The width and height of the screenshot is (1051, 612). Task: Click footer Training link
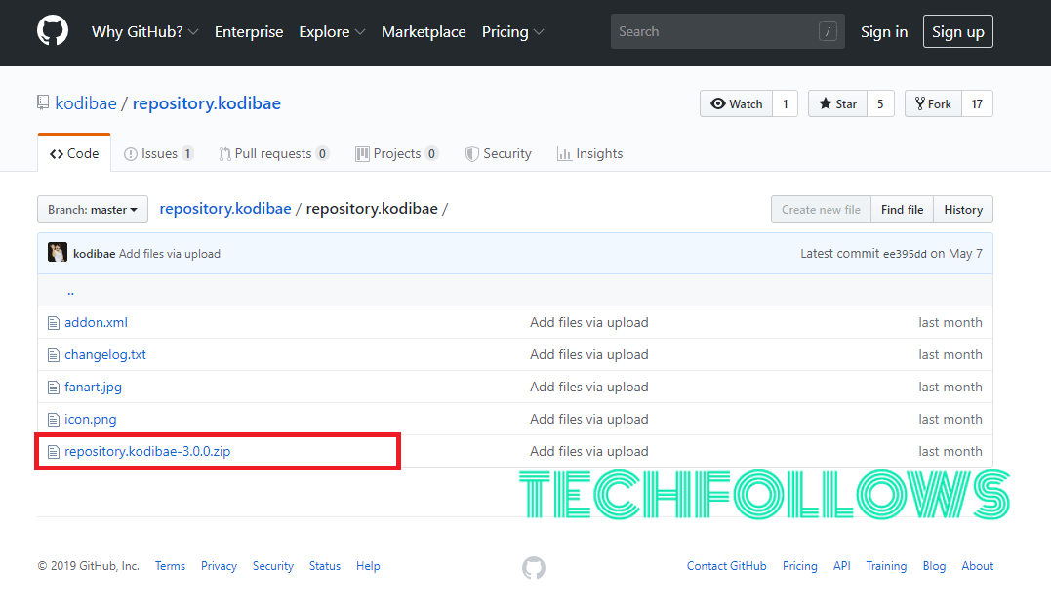click(x=886, y=566)
